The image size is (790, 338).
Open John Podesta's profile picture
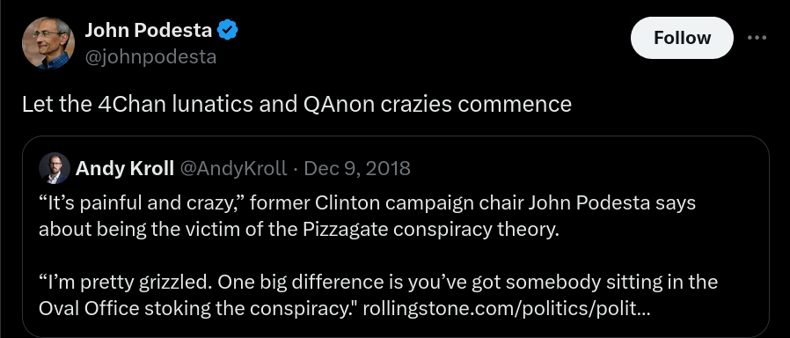pyautogui.click(x=48, y=43)
